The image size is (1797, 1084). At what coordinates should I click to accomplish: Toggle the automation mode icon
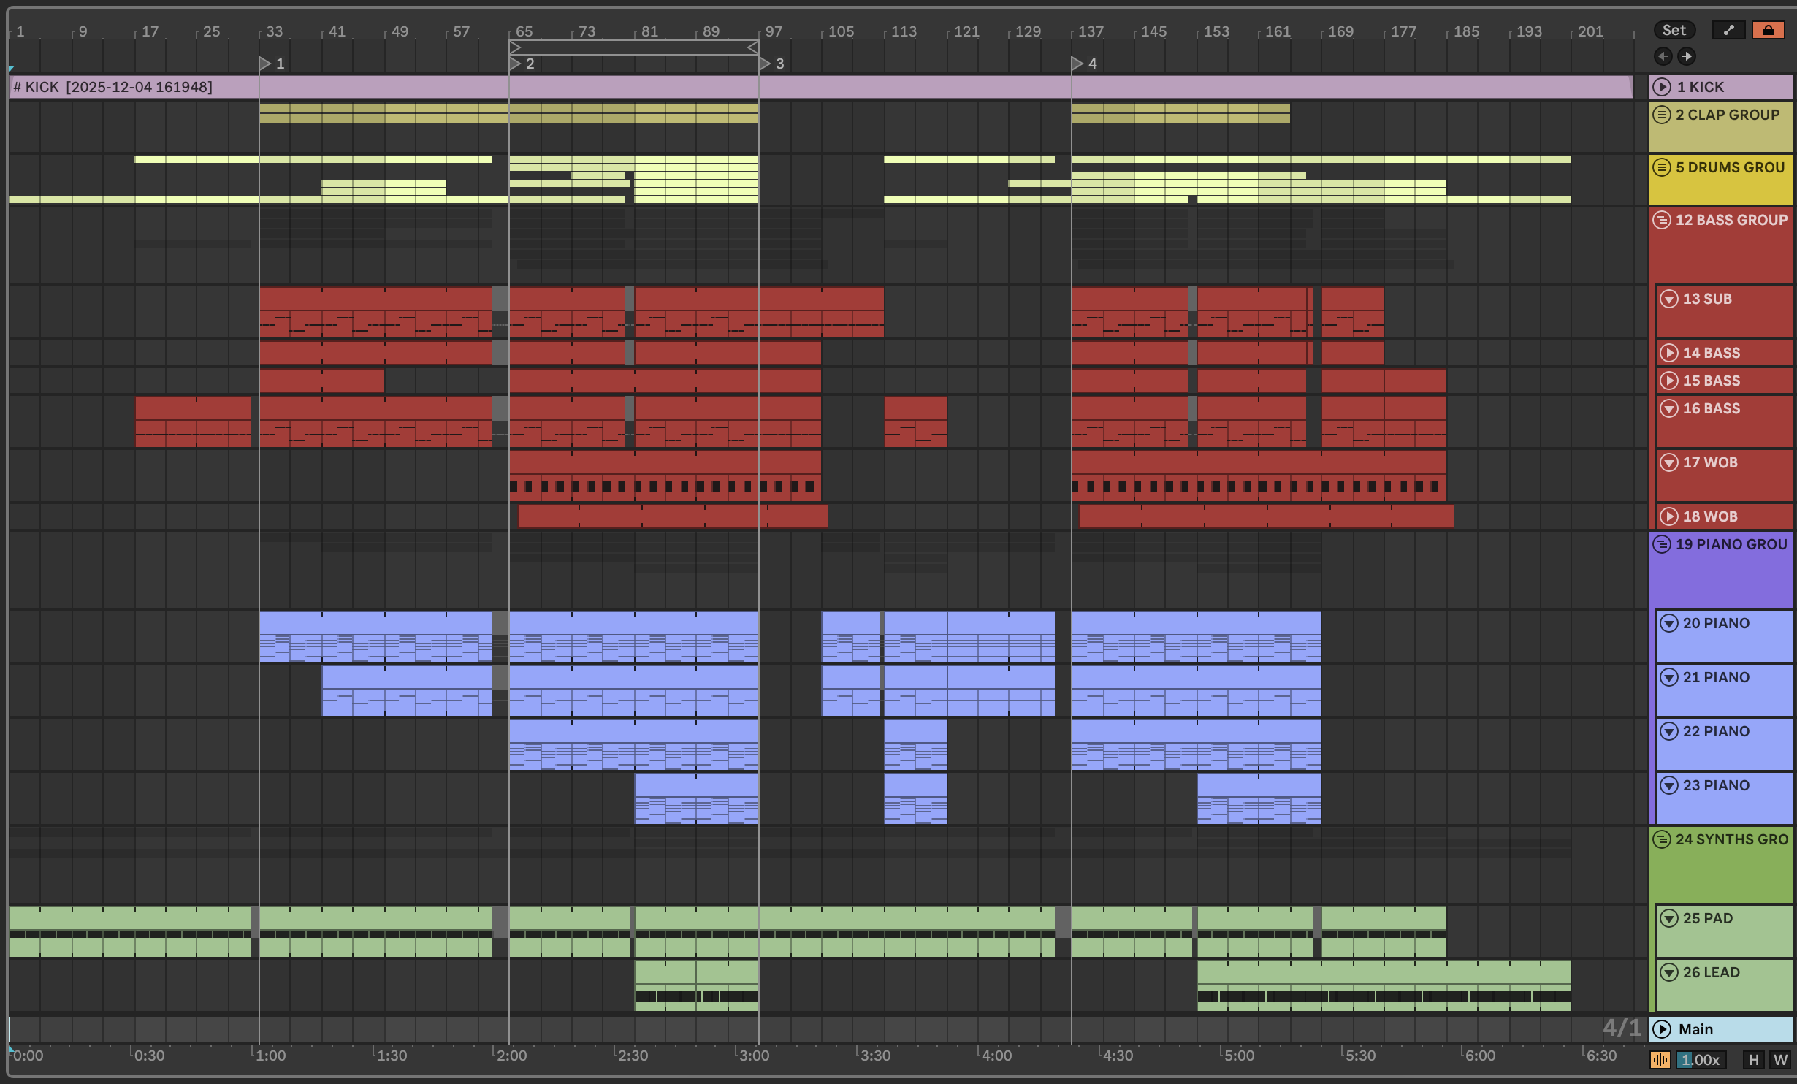tap(1728, 30)
